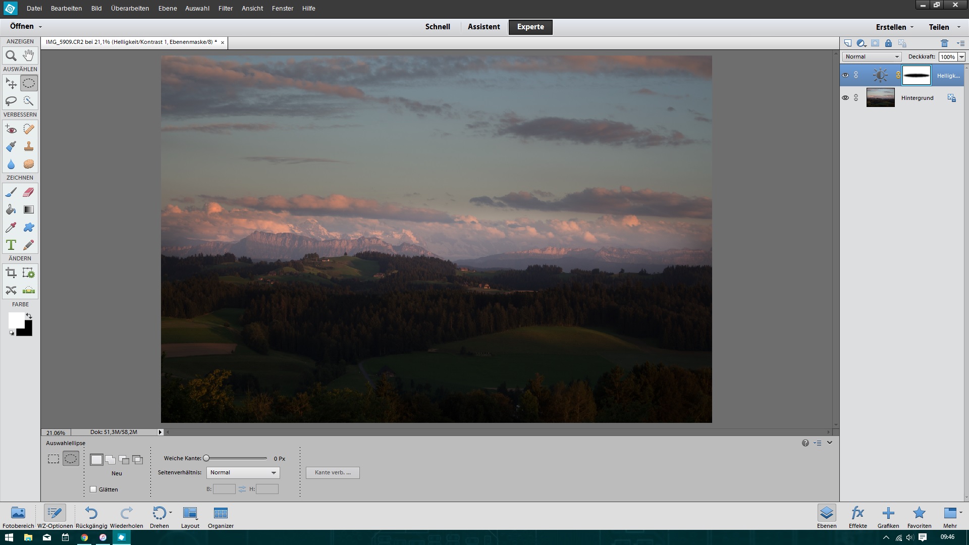Select the Clone Stamp tool

pyautogui.click(x=29, y=147)
